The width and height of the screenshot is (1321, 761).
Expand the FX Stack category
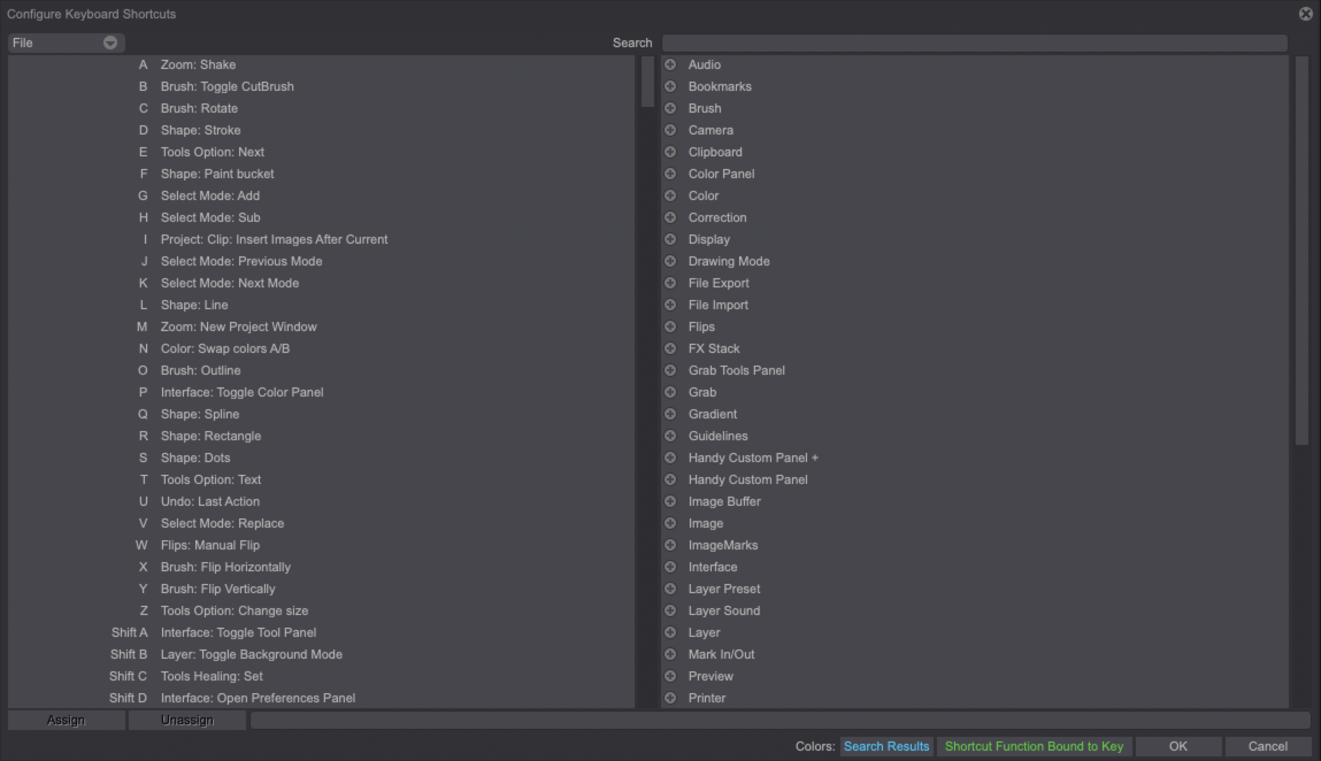pyautogui.click(x=671, y=348)
